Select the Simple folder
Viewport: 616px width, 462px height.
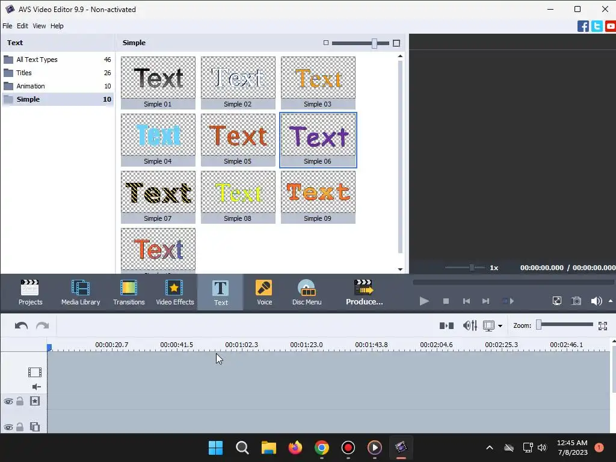57,99
